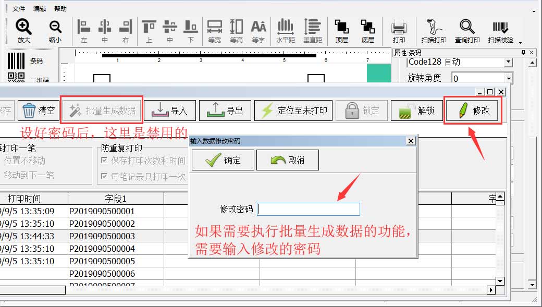Screen dimensions: 542x307
Task: Expand the Code128 自动 type dropdown
Action: tap(508, 62)
